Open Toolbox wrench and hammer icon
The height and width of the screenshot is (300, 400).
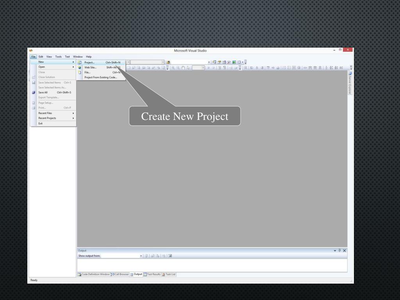229,62
